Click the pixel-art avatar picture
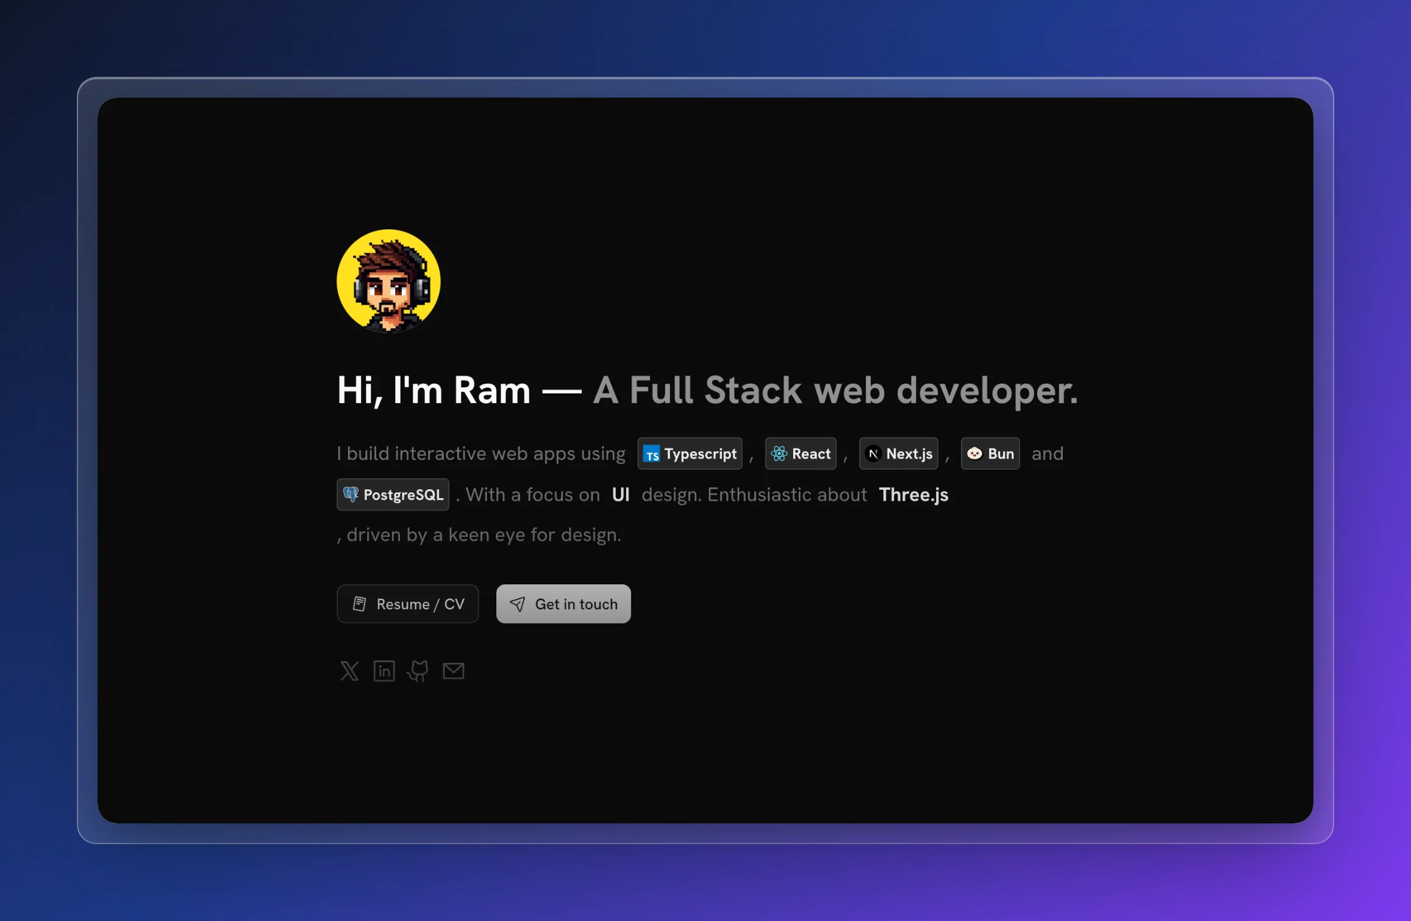This screenshot has height=921, width=1411. click(x=388, y=281)
